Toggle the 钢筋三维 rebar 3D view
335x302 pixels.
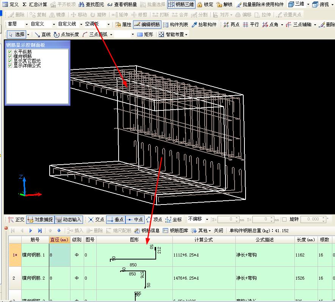point(181,5)
